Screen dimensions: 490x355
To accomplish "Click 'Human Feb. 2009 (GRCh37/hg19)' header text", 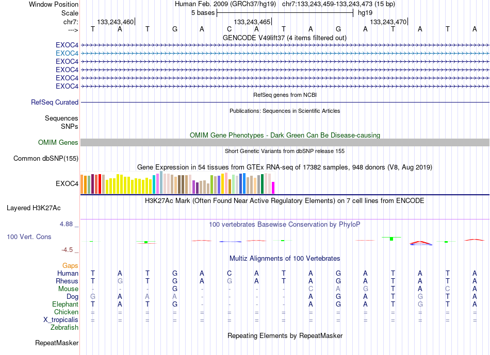I will pos(225,4).
